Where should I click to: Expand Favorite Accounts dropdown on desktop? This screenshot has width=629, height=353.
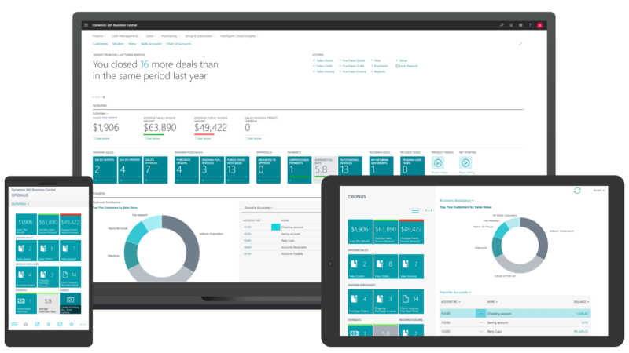pos(259,208)
